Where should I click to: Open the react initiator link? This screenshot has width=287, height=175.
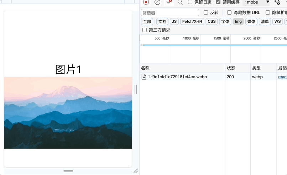(282, 77)
